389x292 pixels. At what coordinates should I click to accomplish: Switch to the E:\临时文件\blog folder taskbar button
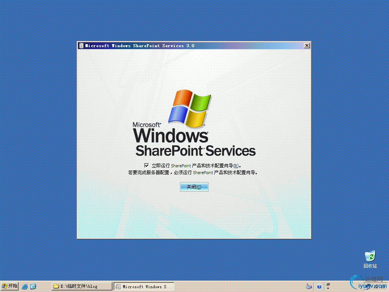82,286
